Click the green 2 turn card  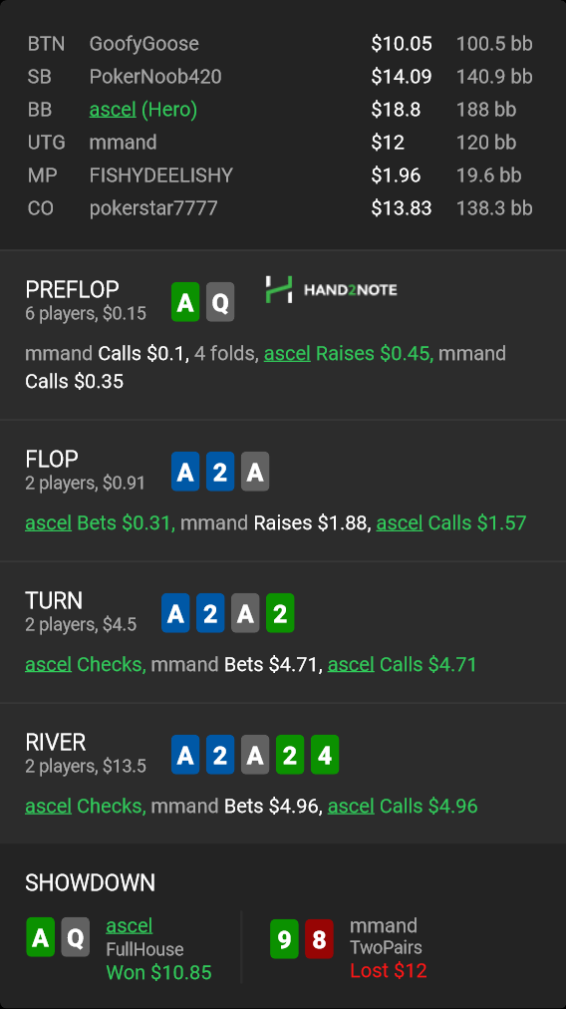click(x=280, y=613)
